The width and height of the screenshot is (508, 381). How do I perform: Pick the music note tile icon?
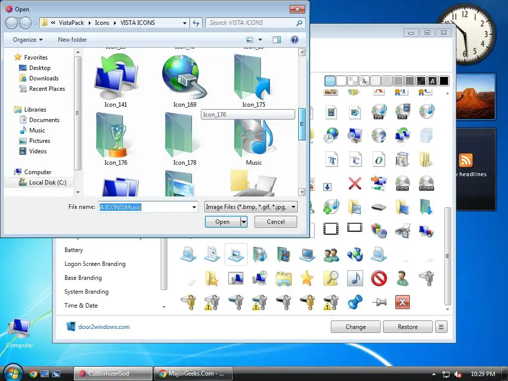(355, 278)
